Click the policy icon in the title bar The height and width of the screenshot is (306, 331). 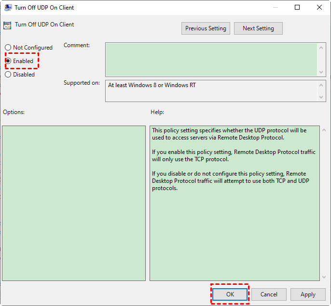pyautogui.click(x=8, y=8)
